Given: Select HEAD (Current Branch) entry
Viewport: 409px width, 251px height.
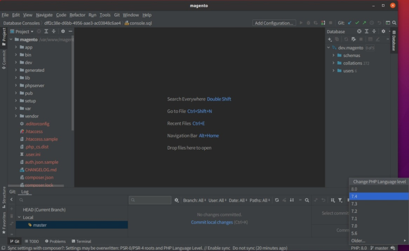Looking at the screenshot, I should click(x=44, y=210).
